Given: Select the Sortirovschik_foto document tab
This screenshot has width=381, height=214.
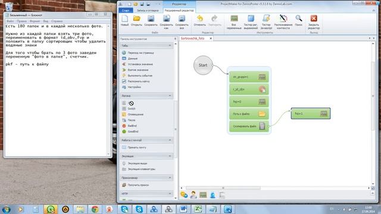Looking at the screenshot, I should (x=192, y=38).
